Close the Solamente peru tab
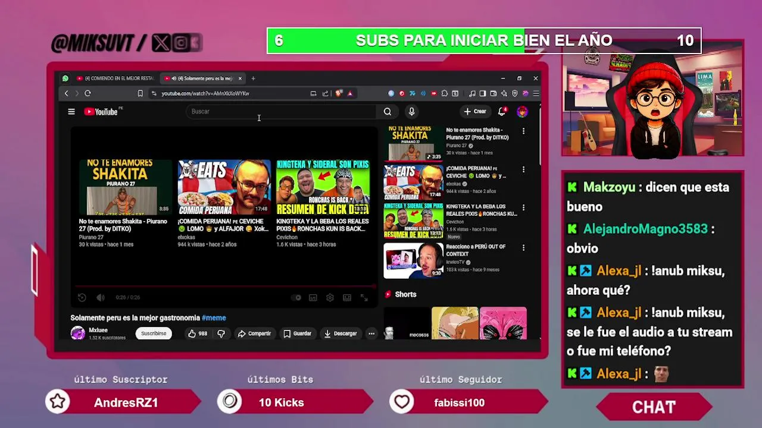 click(x=240, y=78)
